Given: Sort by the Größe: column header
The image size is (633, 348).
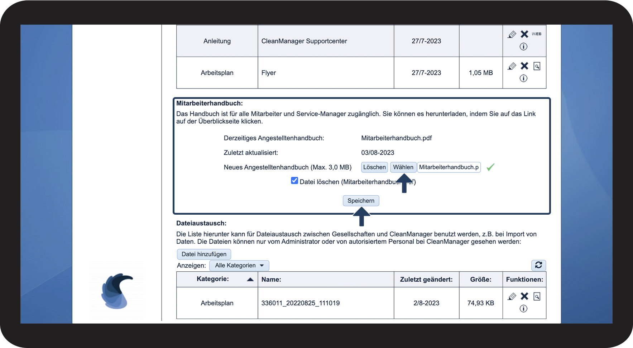Looking at the screenshot, I should 481,280.
